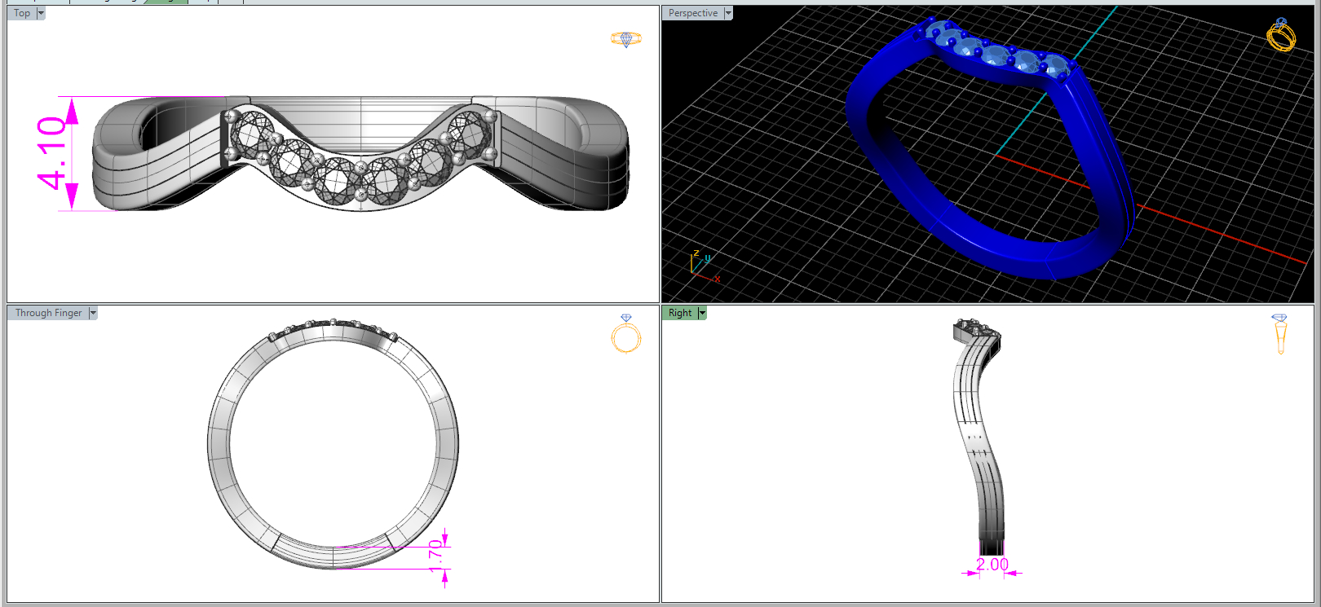The width and height of the screenshot is (1321, 607).
Task: Select the 1.70 thickness dimension
Action: [x=436, y=554]
